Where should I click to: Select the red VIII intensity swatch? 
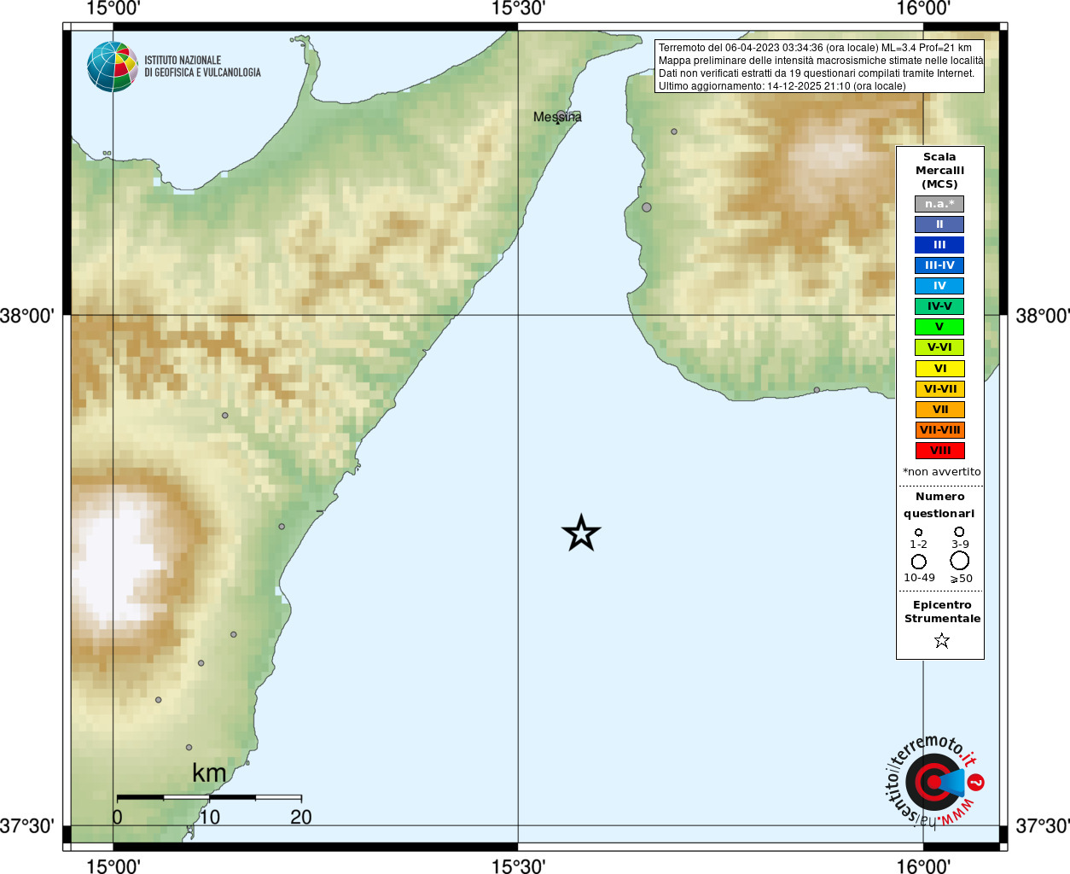(939, 451)
